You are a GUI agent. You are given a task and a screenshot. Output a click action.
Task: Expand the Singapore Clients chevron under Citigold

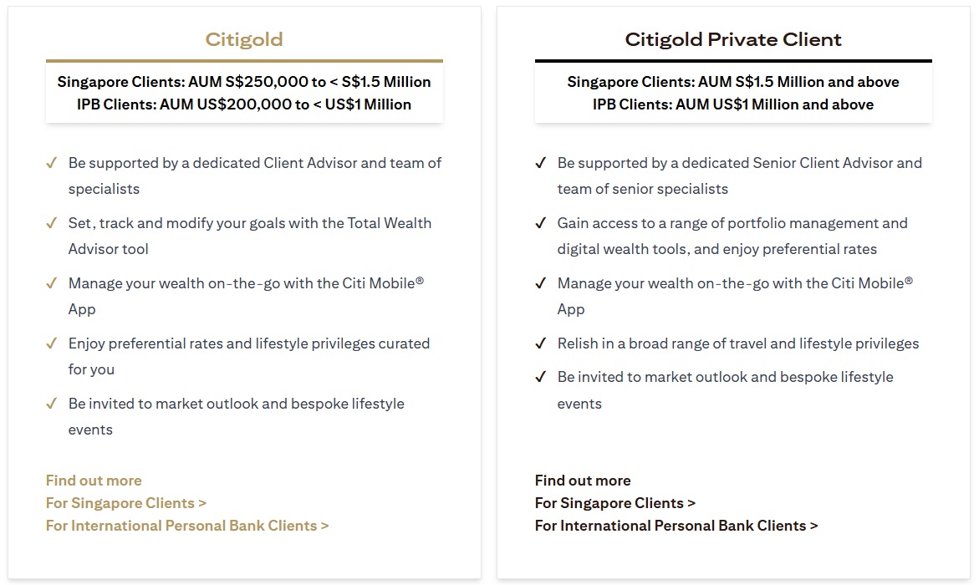point(201,503)
